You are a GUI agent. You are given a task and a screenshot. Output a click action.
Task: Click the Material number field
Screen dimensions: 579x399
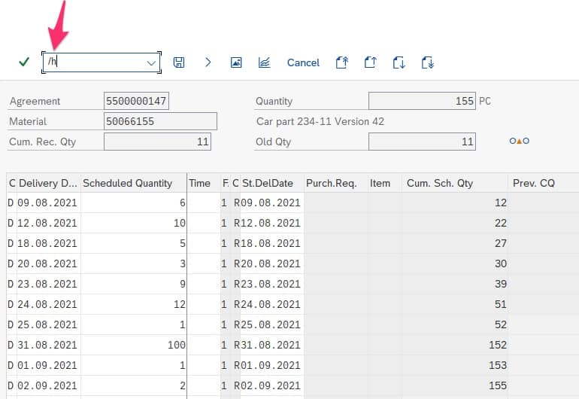159,121
